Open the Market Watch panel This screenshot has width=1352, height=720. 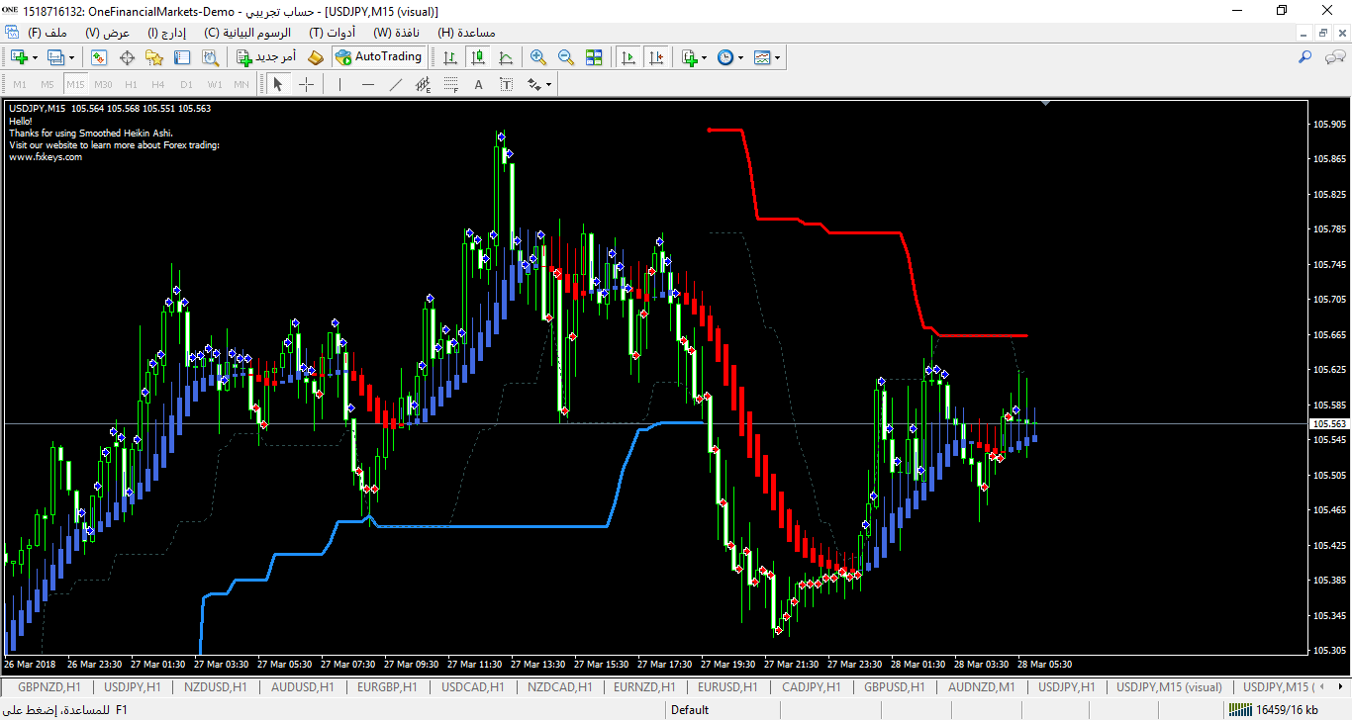point(99,57)
